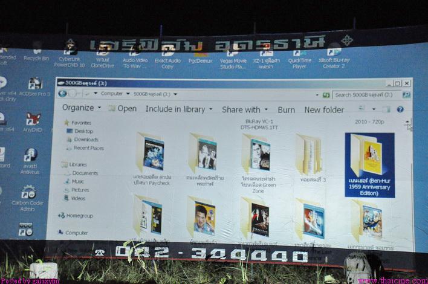Refresh the folder with green arrows icon
This screenshot has width=428, height=284.
tap(326, 95)
